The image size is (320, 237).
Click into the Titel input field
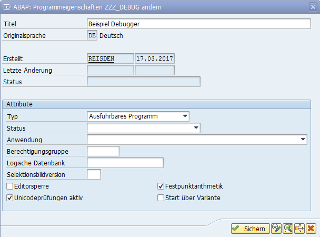click(199, 24)
